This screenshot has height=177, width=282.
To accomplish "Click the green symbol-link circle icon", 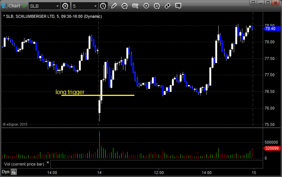I will [x=24, y=6].
